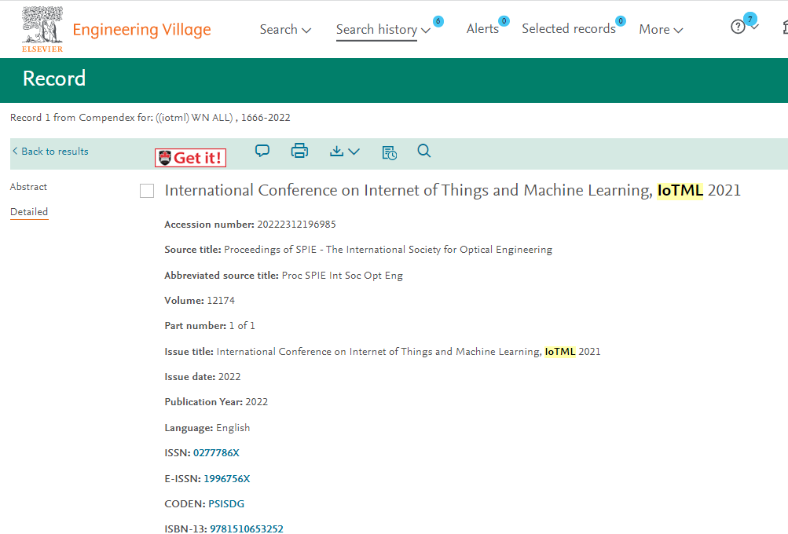Switch to the Abstract view tab

28,187
